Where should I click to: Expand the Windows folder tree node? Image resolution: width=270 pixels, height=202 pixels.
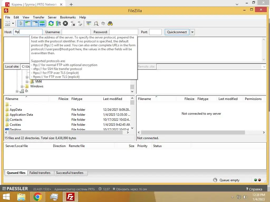pyautogui.click(x=22, y=86)
